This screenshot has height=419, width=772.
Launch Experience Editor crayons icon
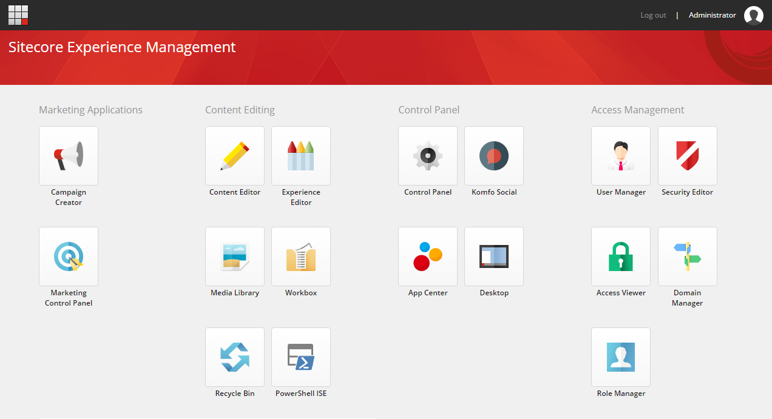tap(301, 156)
